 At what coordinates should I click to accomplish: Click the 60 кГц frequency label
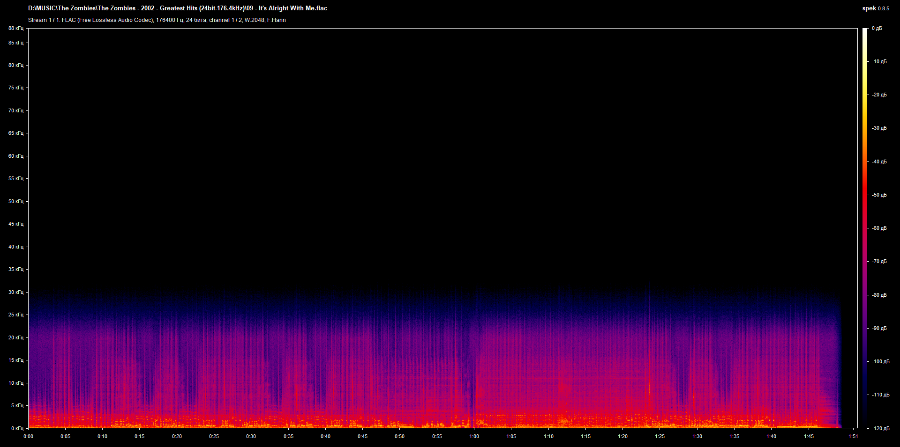pyautogui.click(x=16, y=156)
